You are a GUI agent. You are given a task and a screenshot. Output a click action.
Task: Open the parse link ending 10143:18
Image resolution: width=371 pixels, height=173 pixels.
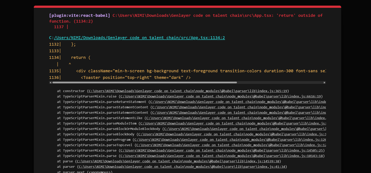click(222, 156)
